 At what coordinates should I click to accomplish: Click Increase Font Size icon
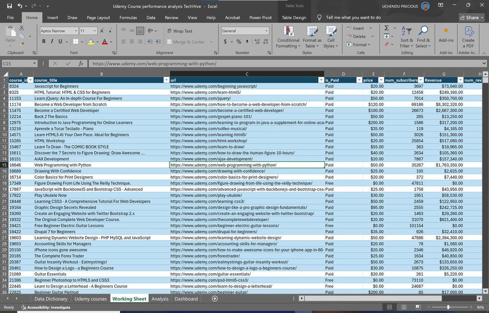[x=102, y=31]
